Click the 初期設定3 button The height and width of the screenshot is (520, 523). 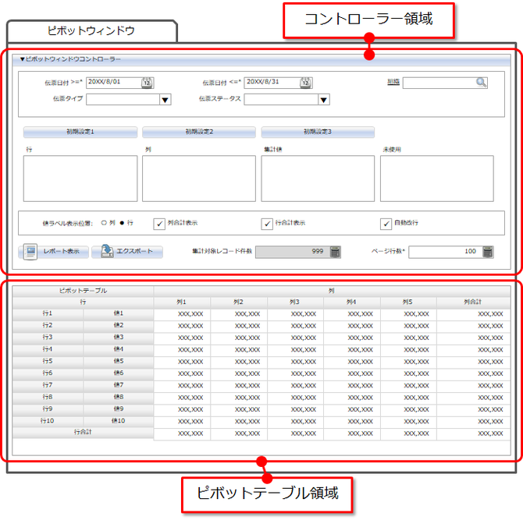[318, 132]
